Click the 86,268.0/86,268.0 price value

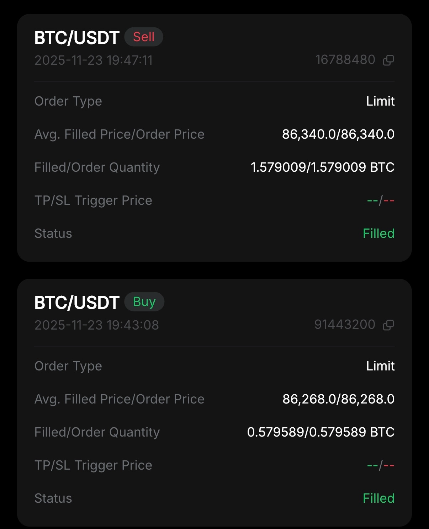pos(338,399)
